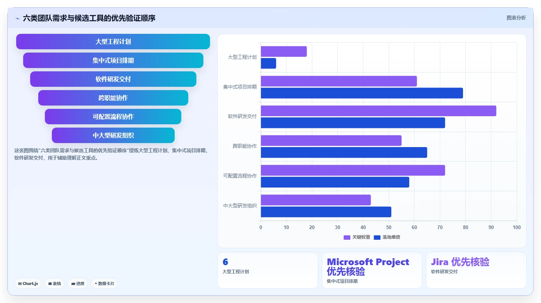Click the description paragraph under the funnel
This screenshot has height=303, width=541.
point(112,154)
